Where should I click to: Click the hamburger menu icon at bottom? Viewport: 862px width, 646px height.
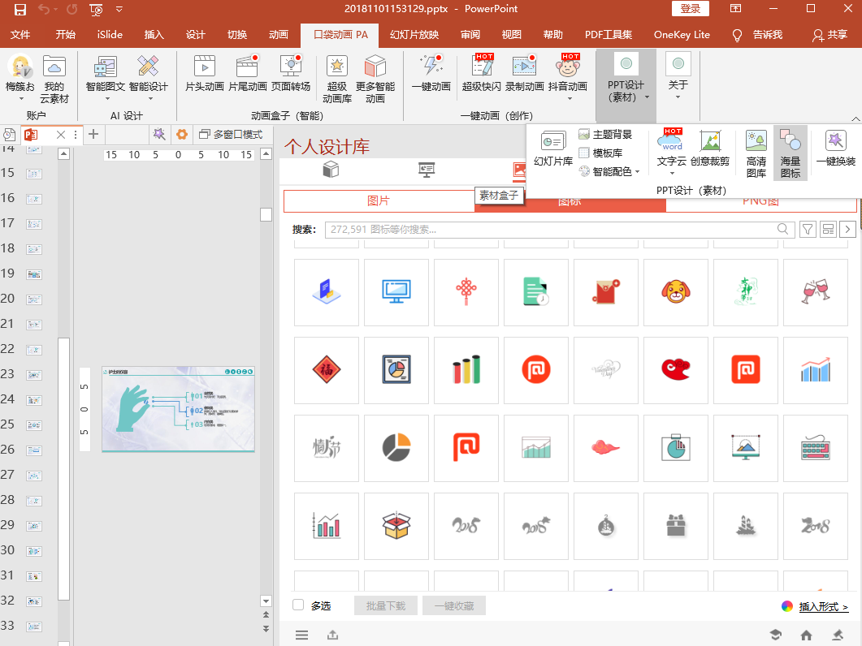coord(301,635)
